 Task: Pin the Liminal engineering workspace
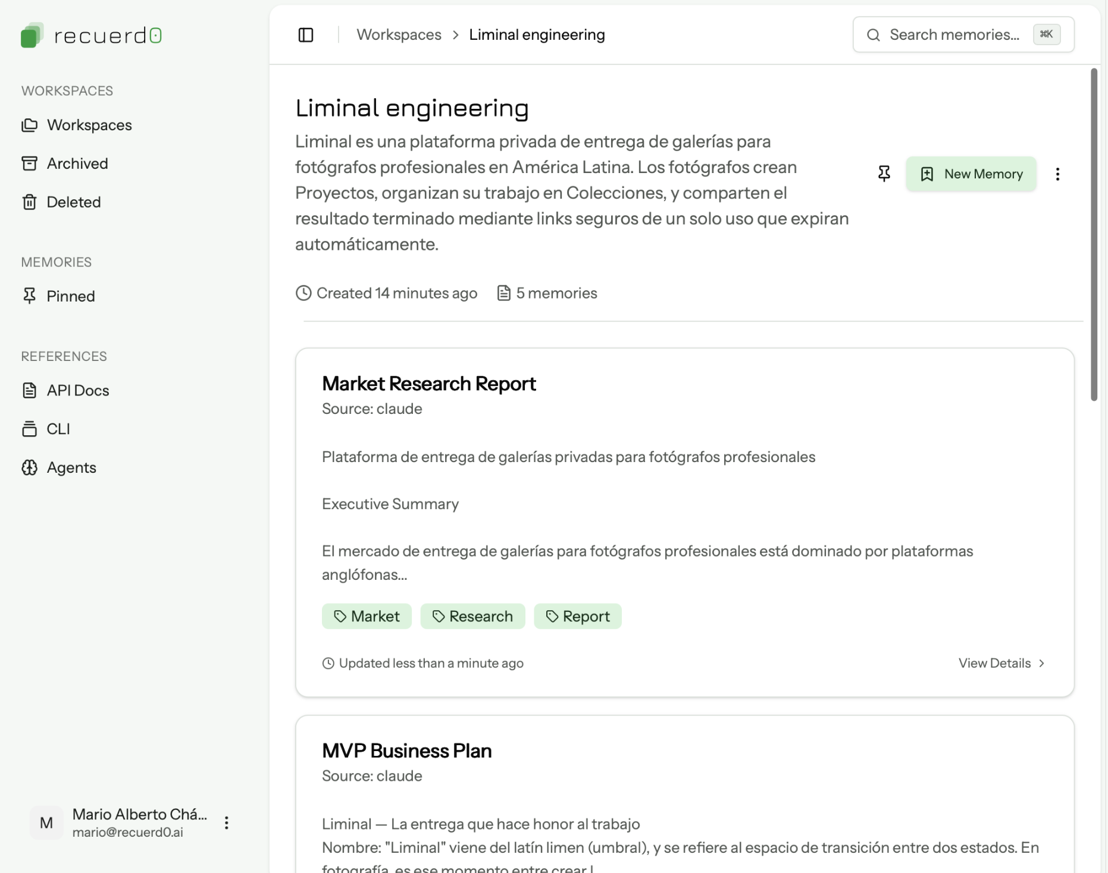(x=884, y=174)
